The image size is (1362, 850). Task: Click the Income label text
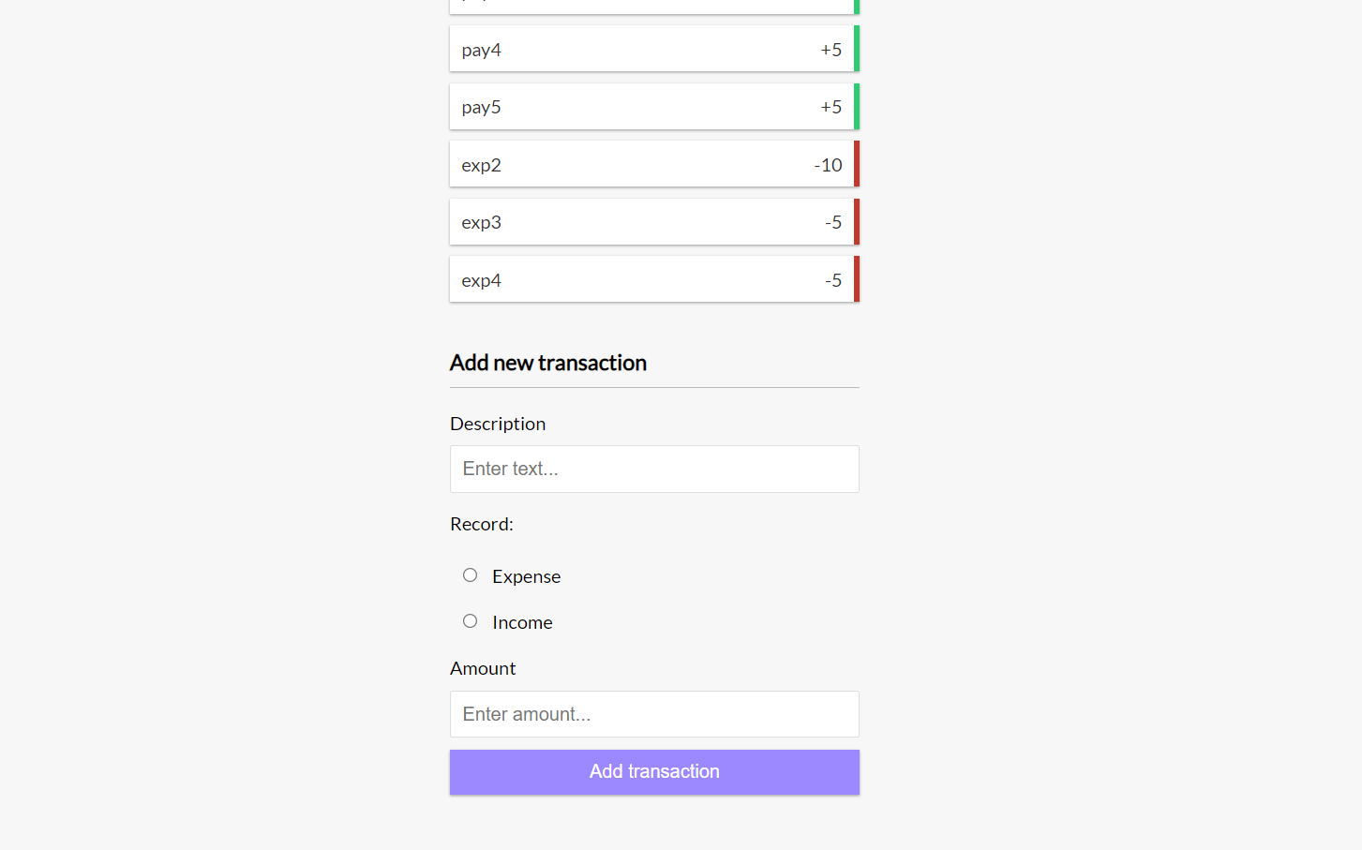click(x=522, y=621)
